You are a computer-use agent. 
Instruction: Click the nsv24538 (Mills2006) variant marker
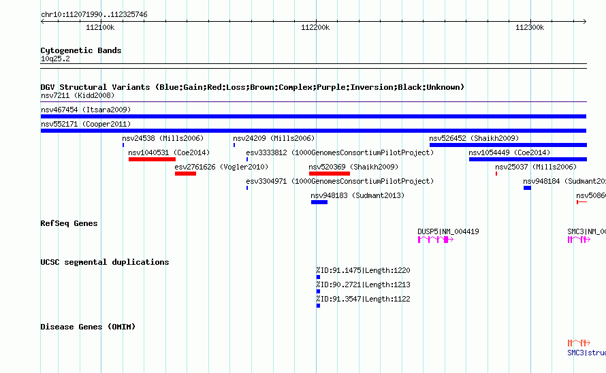tap(123, 145)
